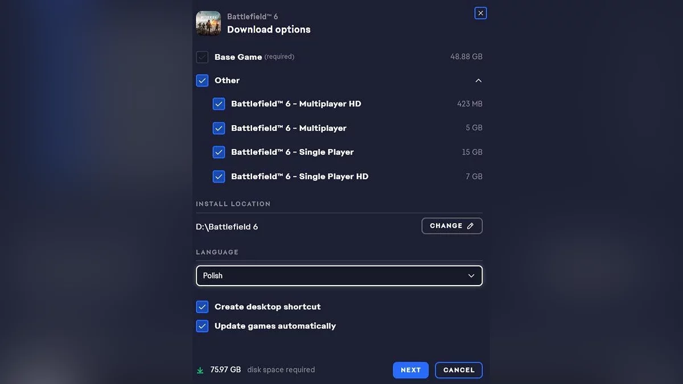
Task: Disable Create desktop shortcut option
Action: click(202, 307)
